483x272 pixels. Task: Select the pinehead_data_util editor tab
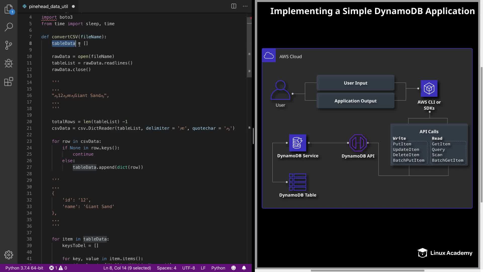48,7
